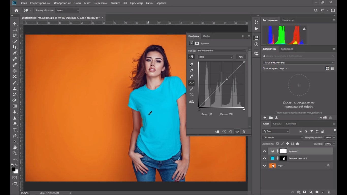
Task: Open the Изображение menu
Action: click(x=62, y=3)
